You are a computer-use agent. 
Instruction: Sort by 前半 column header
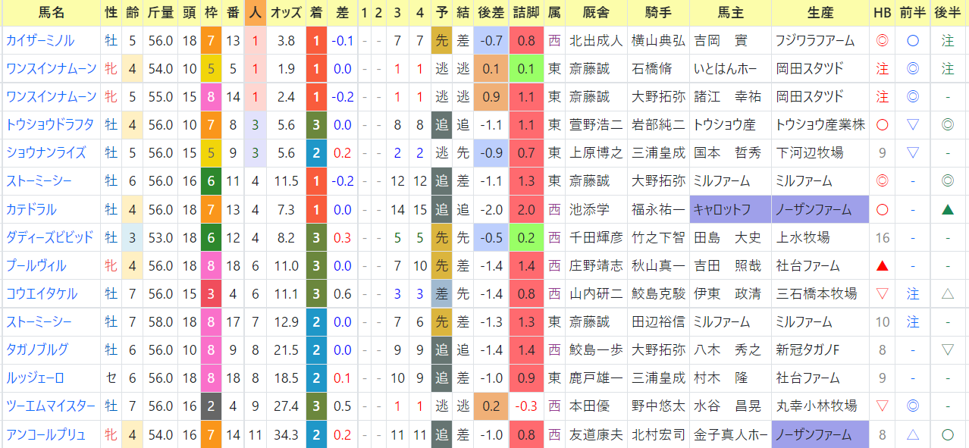click(x=913, y=13)
